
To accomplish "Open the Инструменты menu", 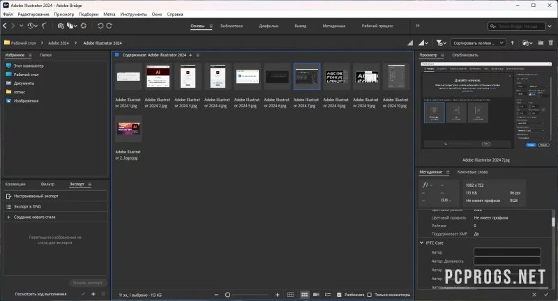I will [x=133, y=14].
